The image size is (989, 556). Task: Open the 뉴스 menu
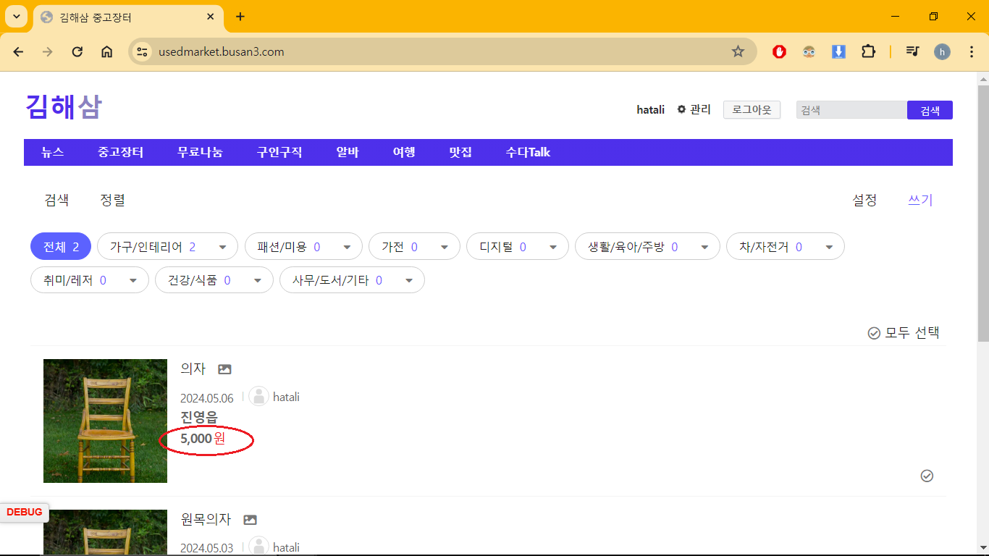click(x=53, y=152)
